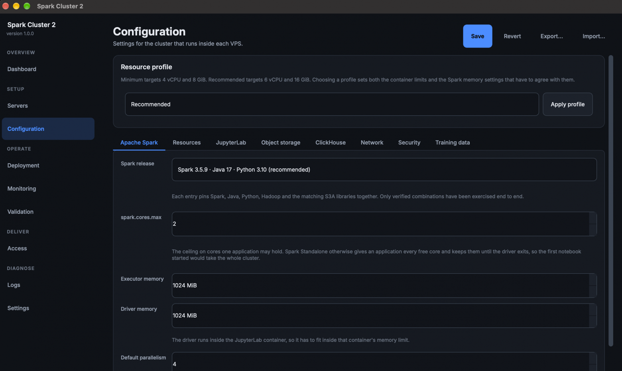622x371 pixels.
Task: Open the Resource profile dropdown showing Recommended
Action: pyautogui.click(x=332, y=105)
